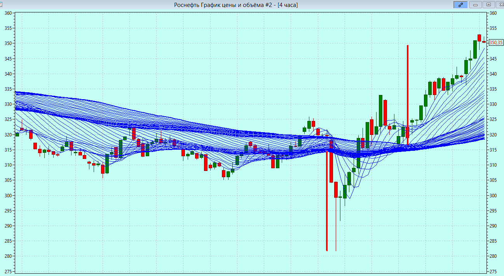Select the current price label 350,35
This screenshot has width=504, height=276.
click(495, 42)
